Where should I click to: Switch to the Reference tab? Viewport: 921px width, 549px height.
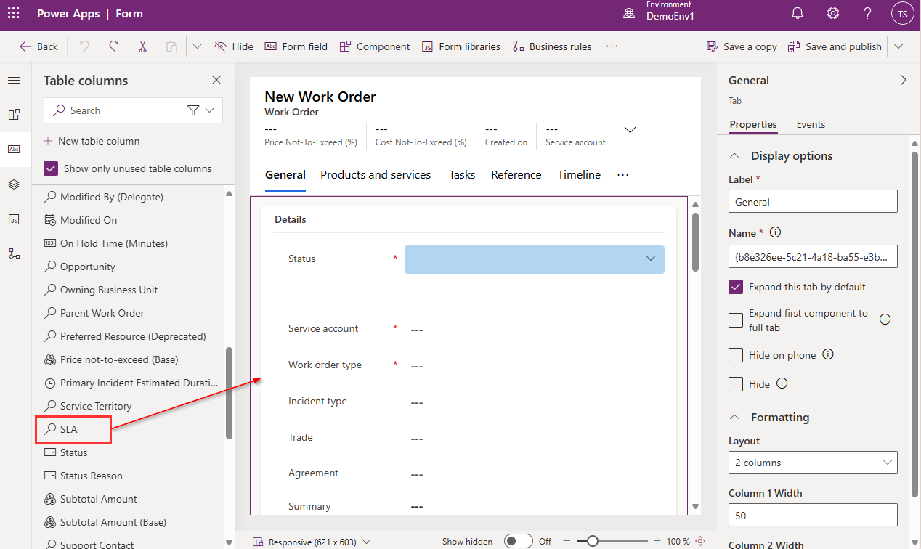pos(516,174)
